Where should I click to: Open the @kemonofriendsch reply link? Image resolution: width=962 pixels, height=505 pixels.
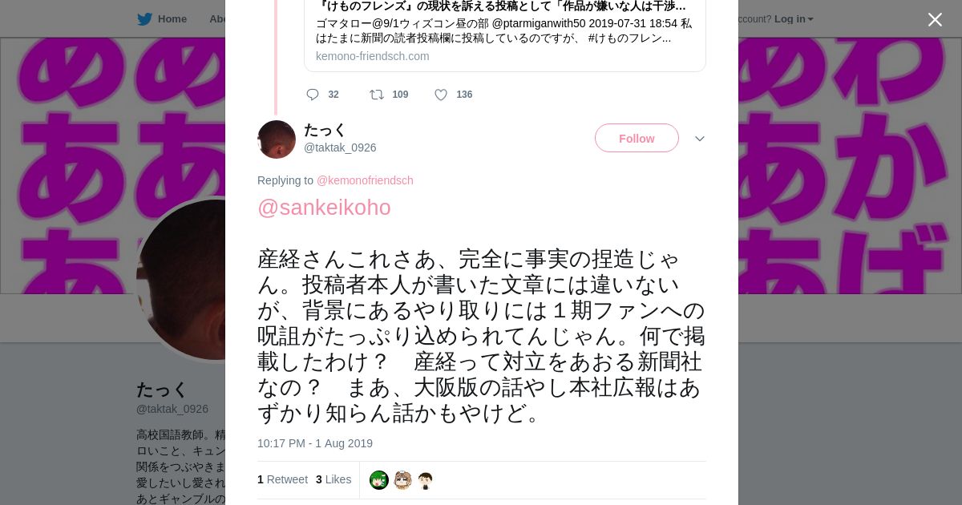(365, 180)
